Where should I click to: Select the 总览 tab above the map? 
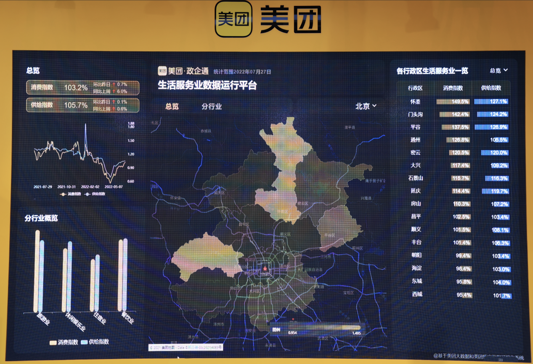(x=172, y=106)
